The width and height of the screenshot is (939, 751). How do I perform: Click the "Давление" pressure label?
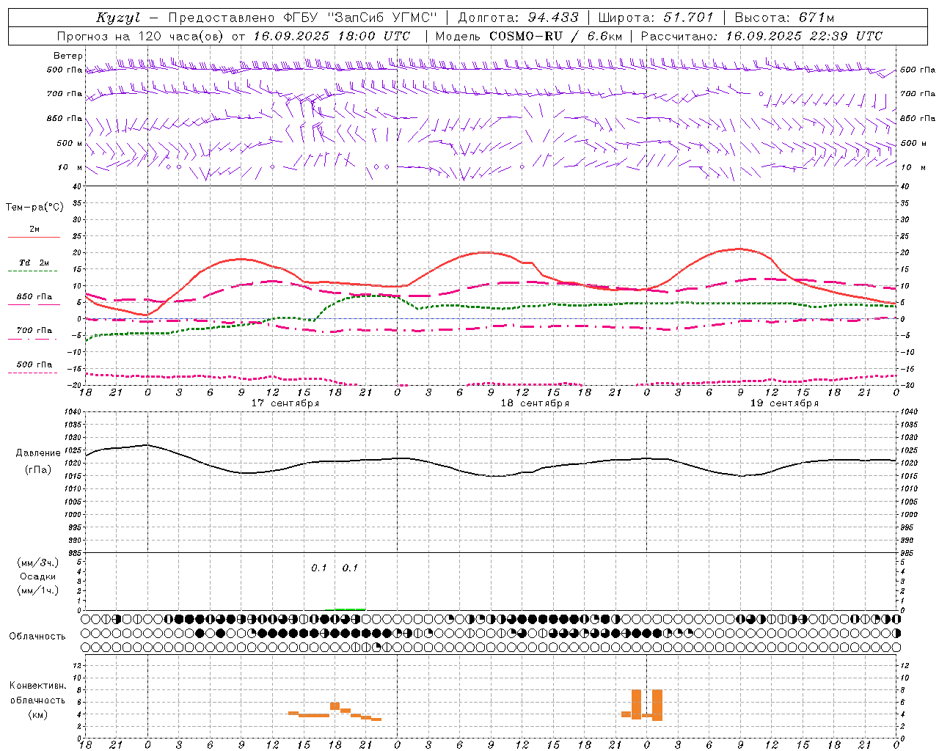click(x=38, y=453)
